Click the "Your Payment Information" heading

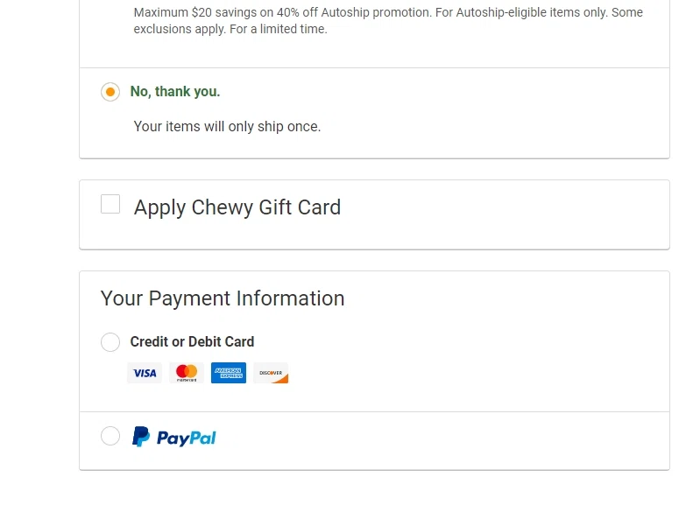223,298
